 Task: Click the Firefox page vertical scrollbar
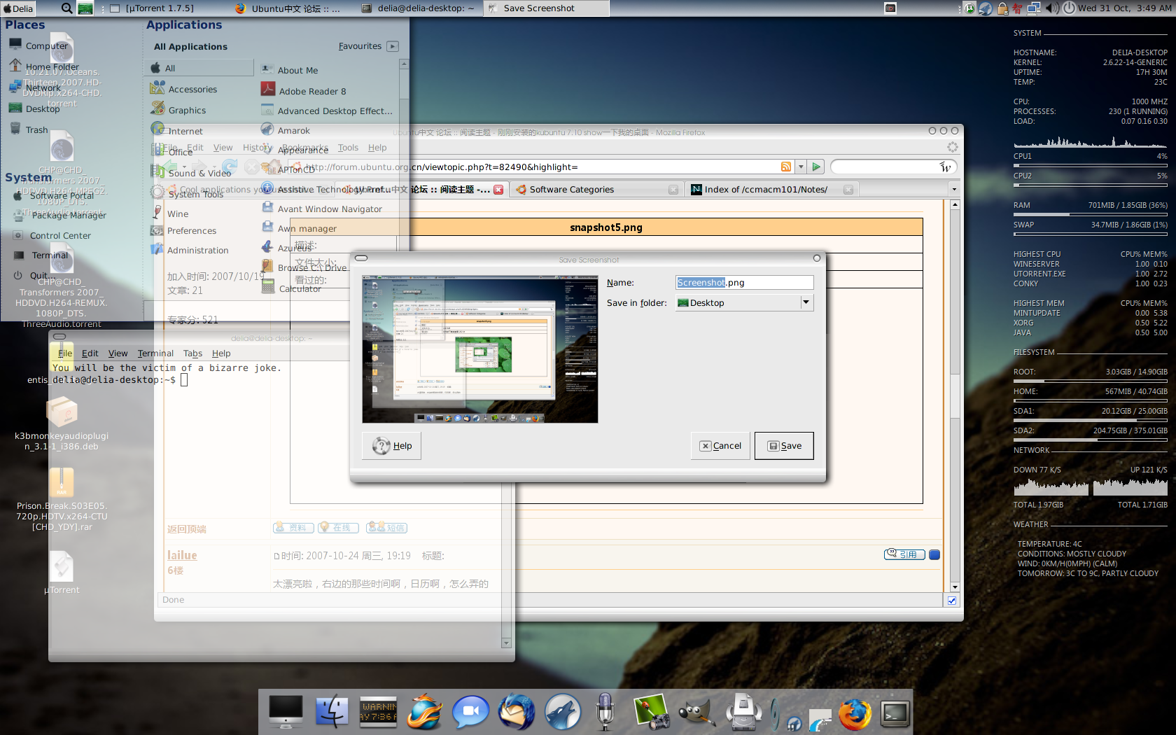955,395
